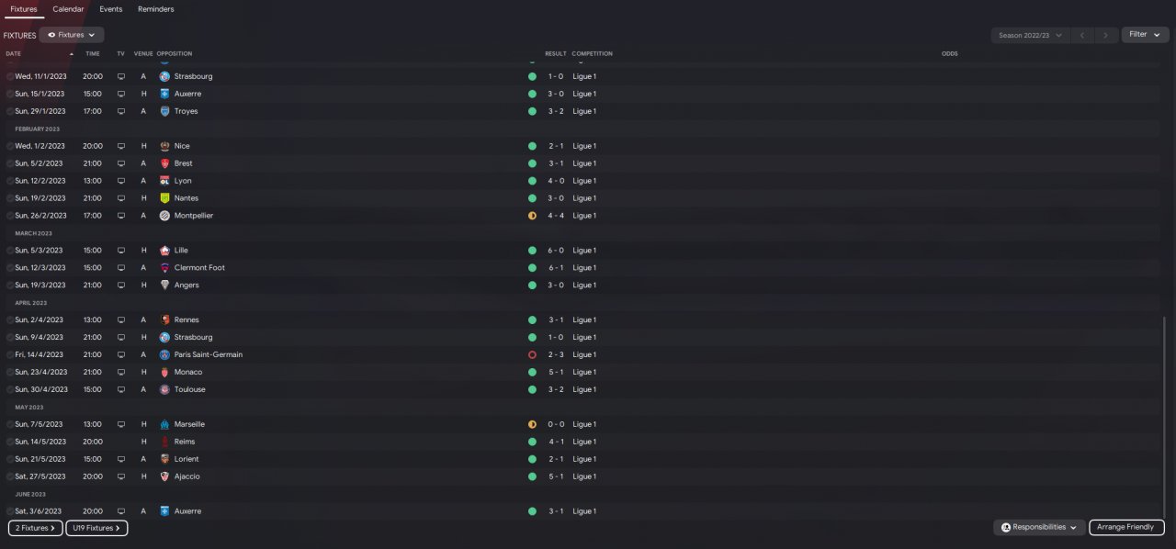Switch to the Calendar tab
This screenshot has width=1176, height=549.
(68, 9)
